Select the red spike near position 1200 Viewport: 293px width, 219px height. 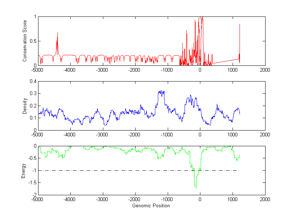point(240,26)
